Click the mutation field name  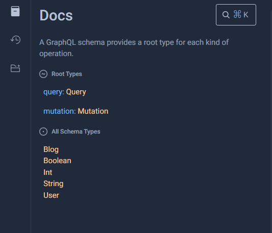click(59, 111)
